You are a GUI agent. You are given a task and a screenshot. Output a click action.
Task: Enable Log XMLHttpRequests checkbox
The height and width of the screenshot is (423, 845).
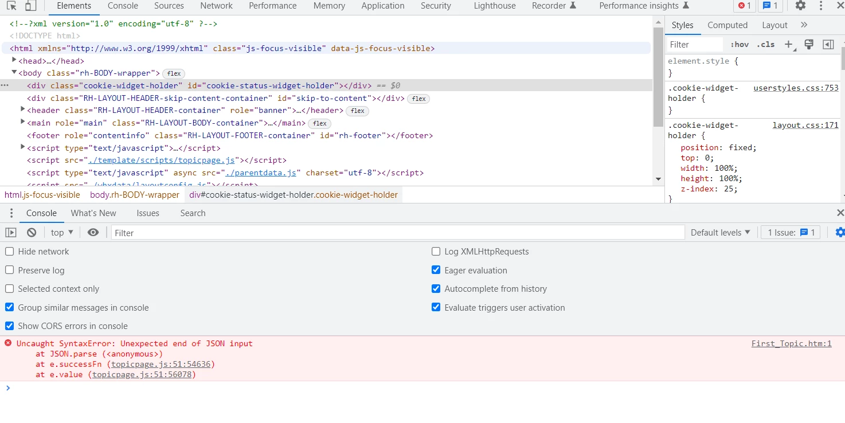436,251
